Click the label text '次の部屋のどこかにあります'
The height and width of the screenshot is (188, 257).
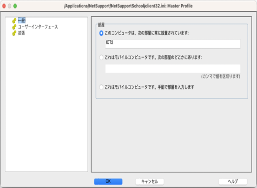click(180, 57)
